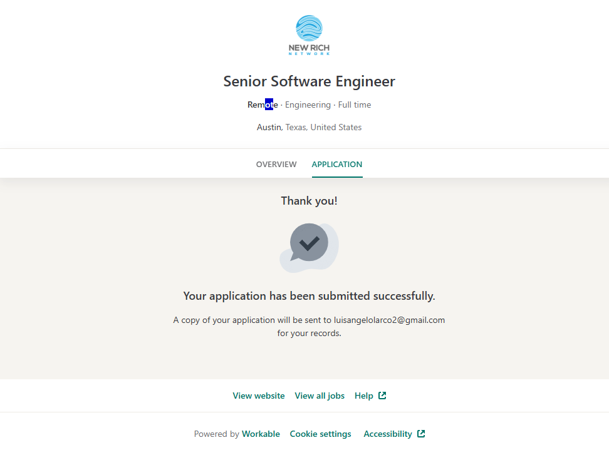This screenshot has width=609, height=455.
Task: Click the Engineering department text
Action: pyautogui.click(x=308, y=105)
